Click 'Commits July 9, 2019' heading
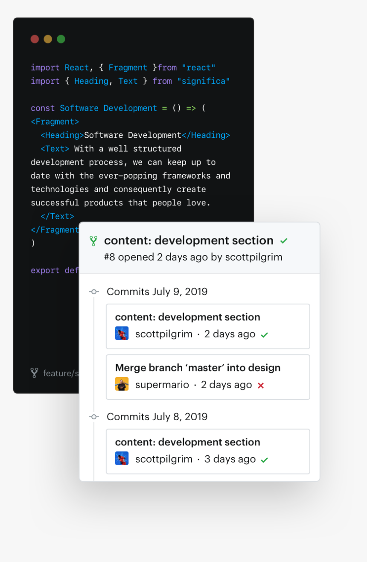 (157, 292)
